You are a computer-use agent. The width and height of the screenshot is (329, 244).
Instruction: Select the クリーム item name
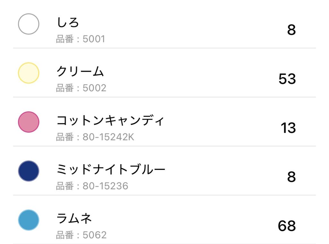pos(80,72)
